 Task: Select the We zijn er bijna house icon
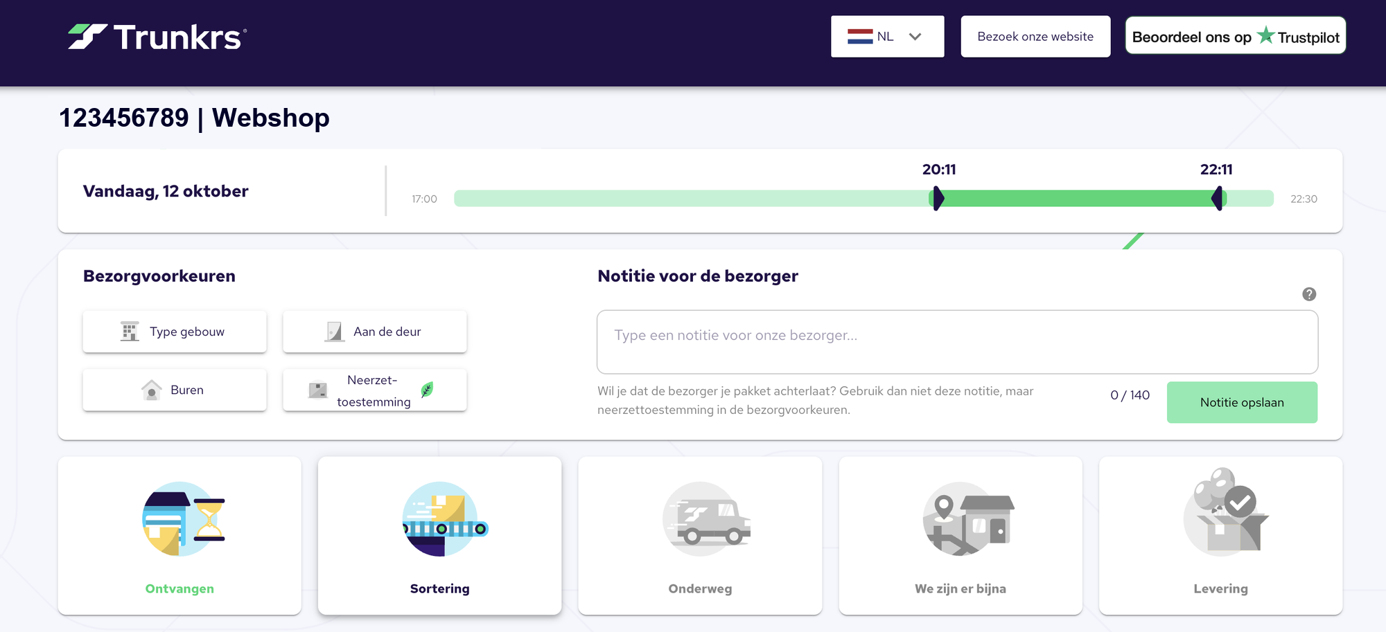(x=967, y=519)
